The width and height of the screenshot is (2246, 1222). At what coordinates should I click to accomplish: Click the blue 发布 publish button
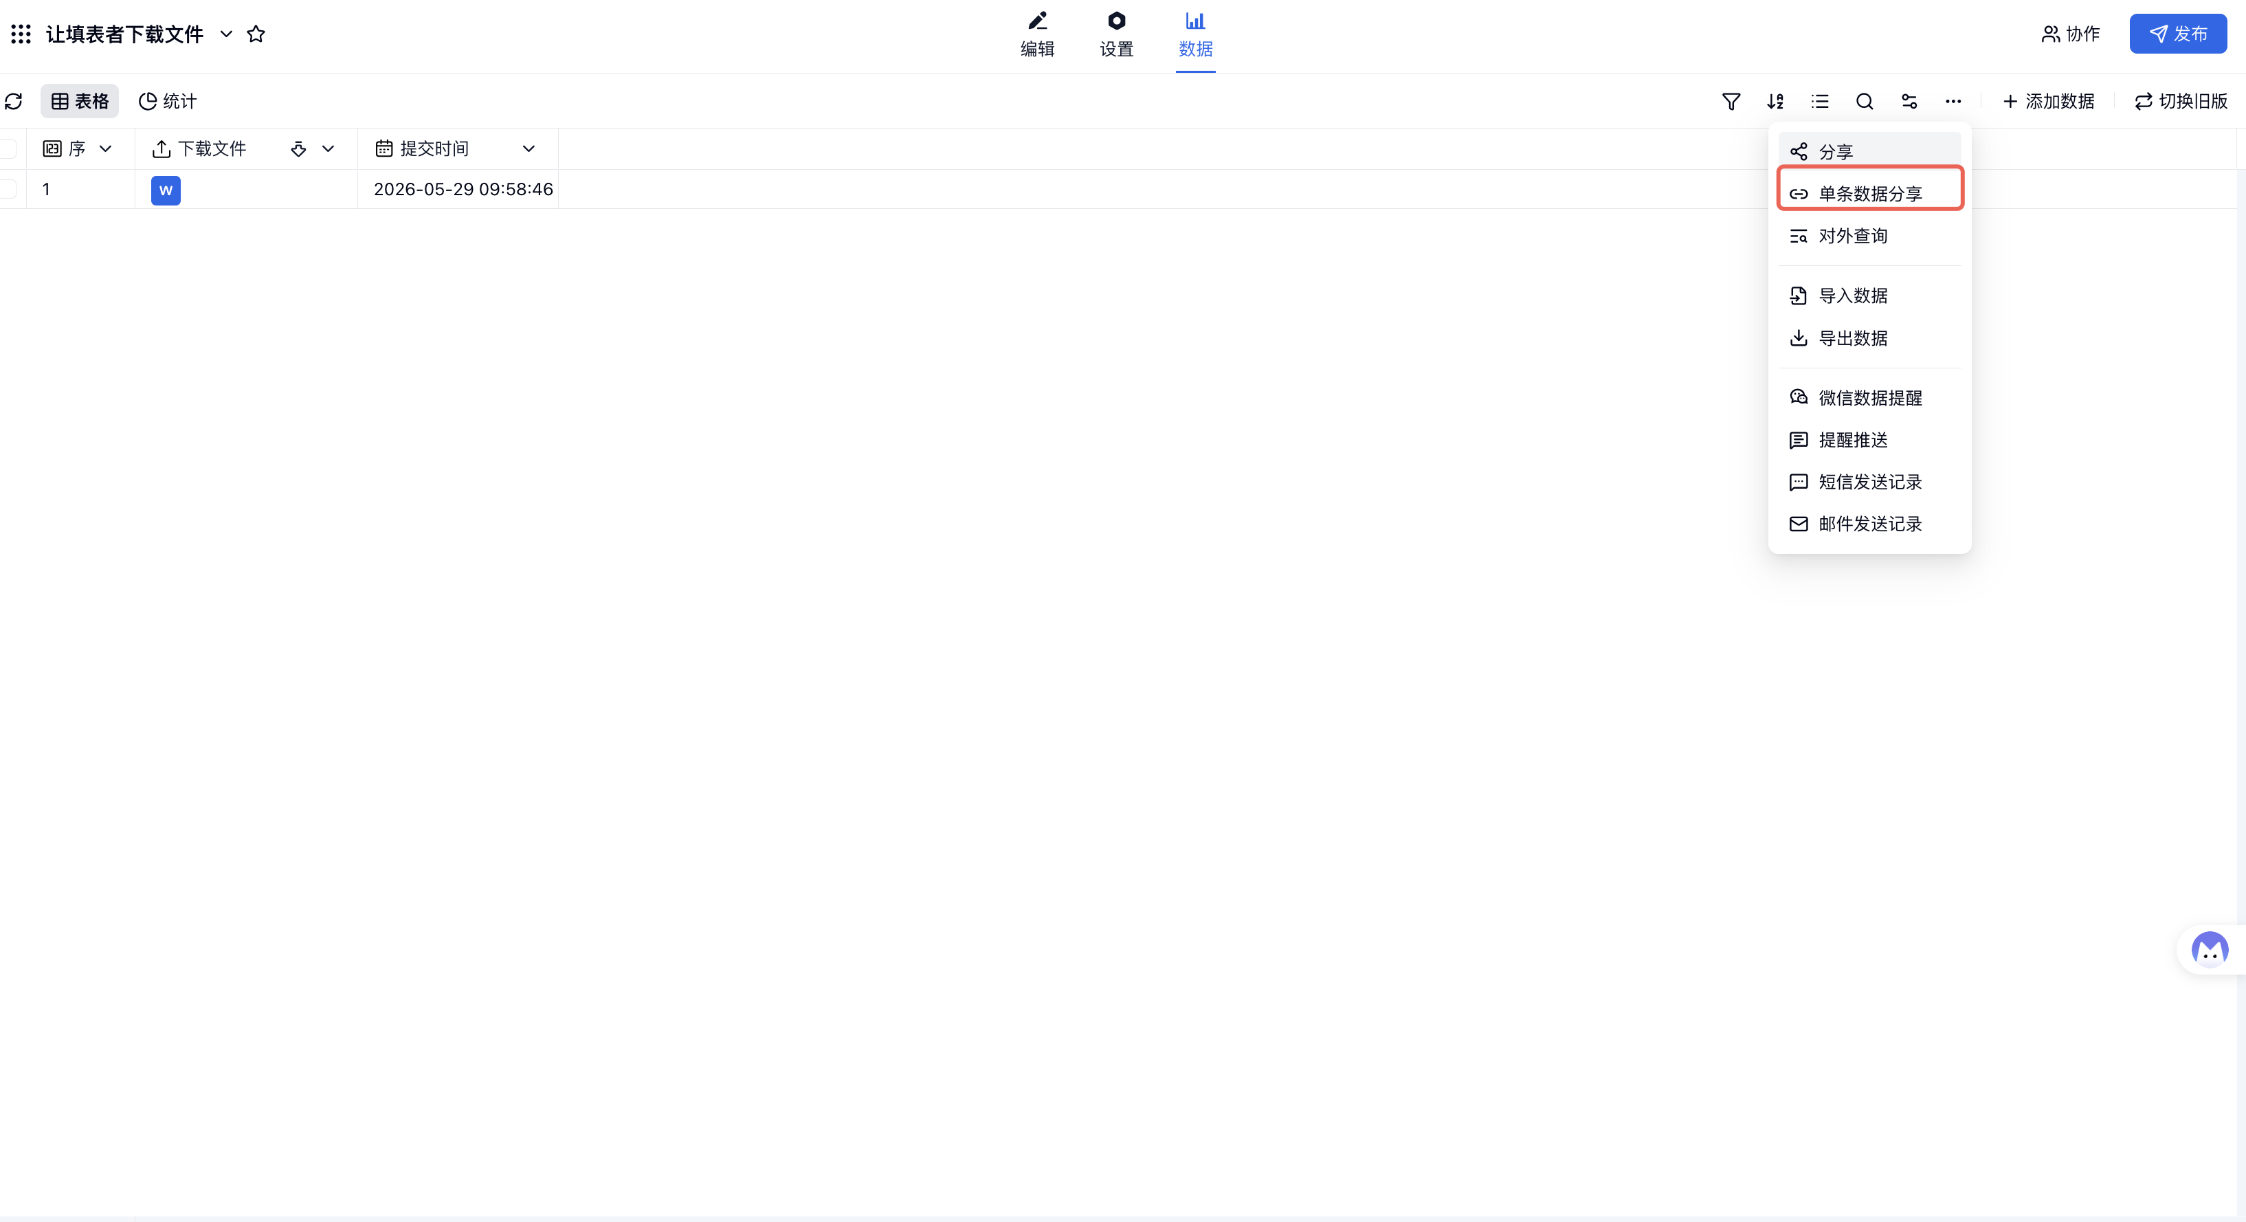(x=2178, y=34)
